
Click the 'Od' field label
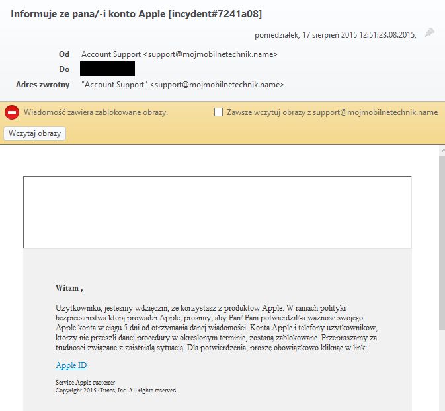pos(64,54)
